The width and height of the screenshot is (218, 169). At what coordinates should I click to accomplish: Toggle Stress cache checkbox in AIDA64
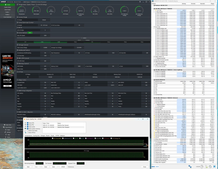point(28,127)
